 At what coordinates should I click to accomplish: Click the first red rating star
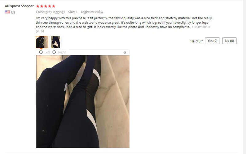[38, 6]
